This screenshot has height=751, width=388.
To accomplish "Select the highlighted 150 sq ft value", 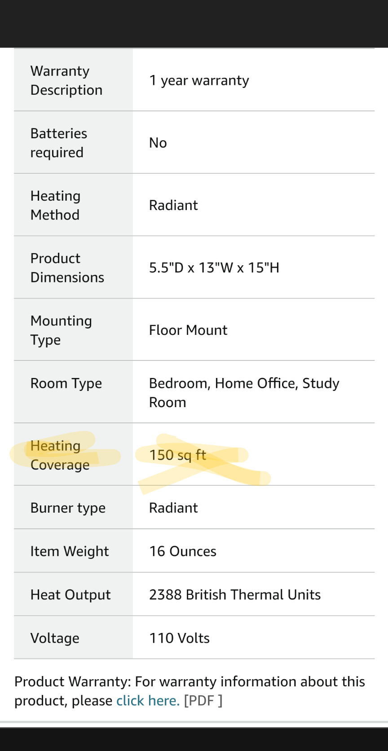I will (x=178, y=455).
